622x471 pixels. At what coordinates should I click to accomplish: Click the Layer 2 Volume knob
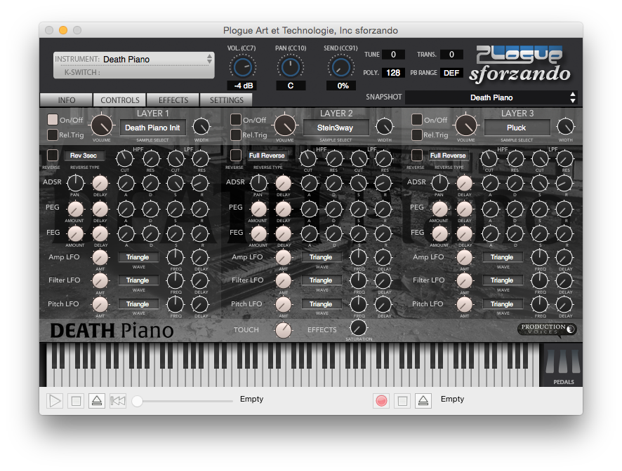(x=285, y=126)
